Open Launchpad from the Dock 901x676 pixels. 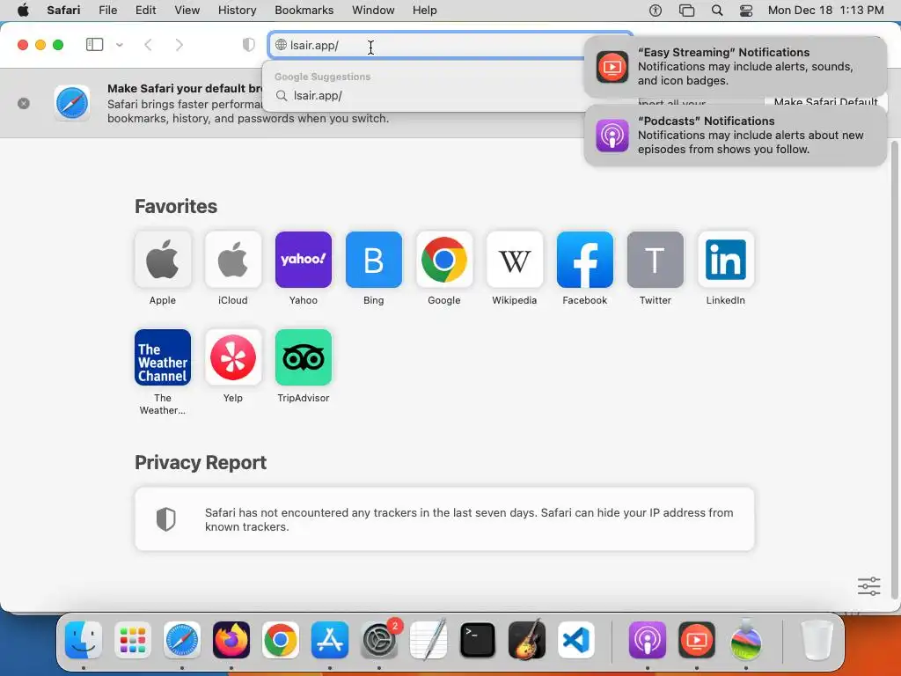133,640
